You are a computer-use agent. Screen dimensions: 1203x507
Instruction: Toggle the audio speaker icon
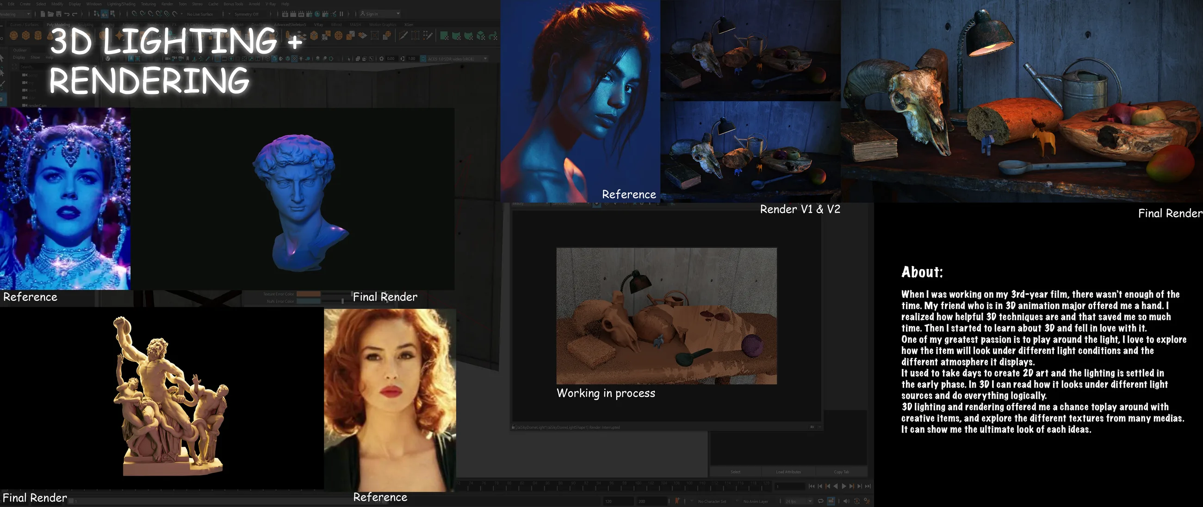coord(846,501)
